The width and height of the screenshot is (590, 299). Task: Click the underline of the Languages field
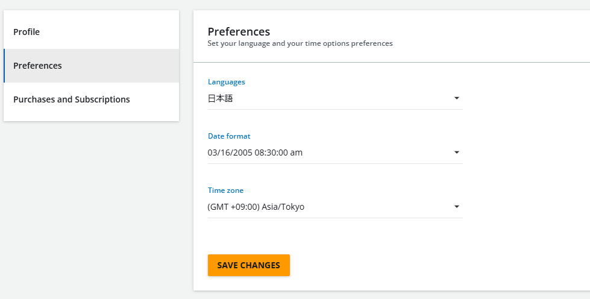[x=335, y=110]
